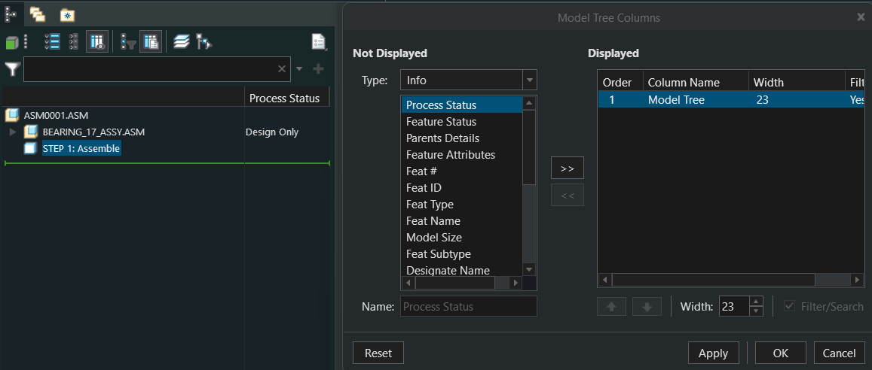872x370 pixels.
Task: Select Feat # in the list
Action: 461,171
